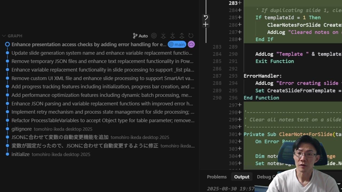
Task: Click the go-to-current-history-item target icon
Action: pos(154,36)
